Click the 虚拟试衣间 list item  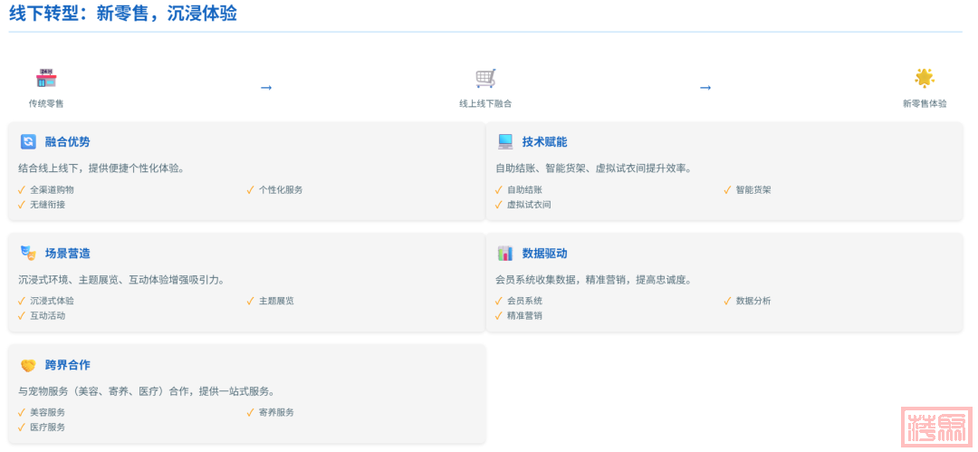coord(528,205)
